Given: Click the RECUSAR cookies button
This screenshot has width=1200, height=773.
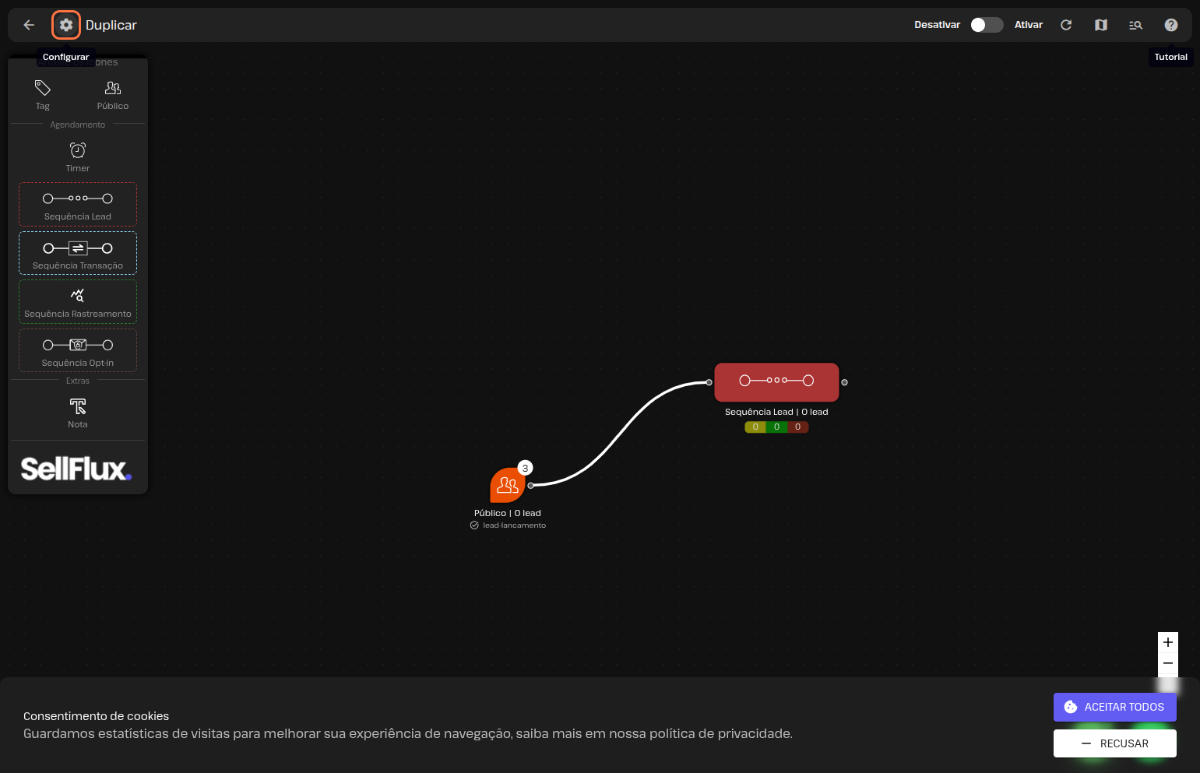Looking at the screenshot, I should (x=1114, y=743).
